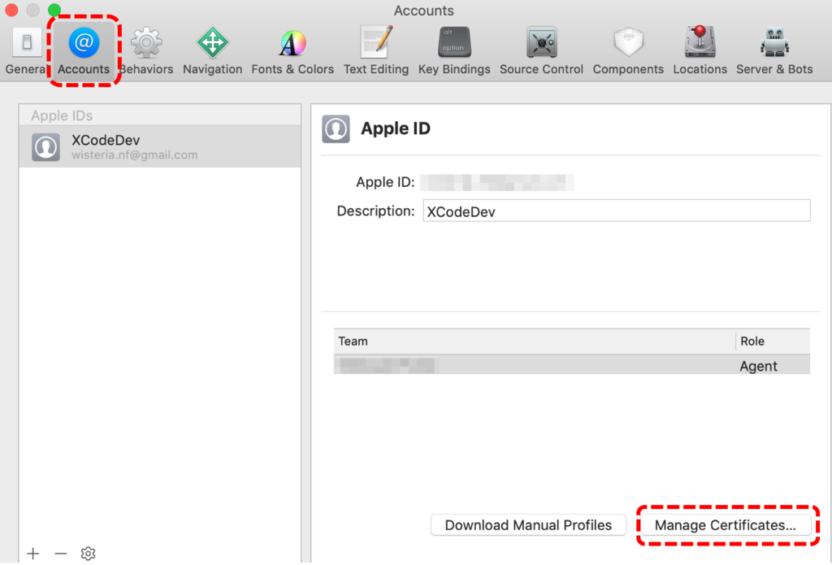Open the General preferences pane

pyautogui.click(x=27, y=50)
